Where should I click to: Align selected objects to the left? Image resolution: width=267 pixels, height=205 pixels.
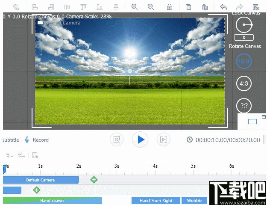coord(35,7)
